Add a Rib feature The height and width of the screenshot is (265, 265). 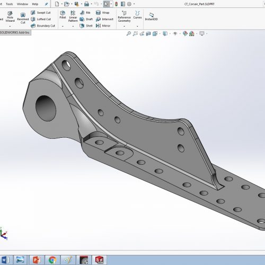tap(85, 13)
